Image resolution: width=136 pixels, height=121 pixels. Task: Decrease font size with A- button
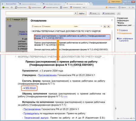click(x=130, y=7)
